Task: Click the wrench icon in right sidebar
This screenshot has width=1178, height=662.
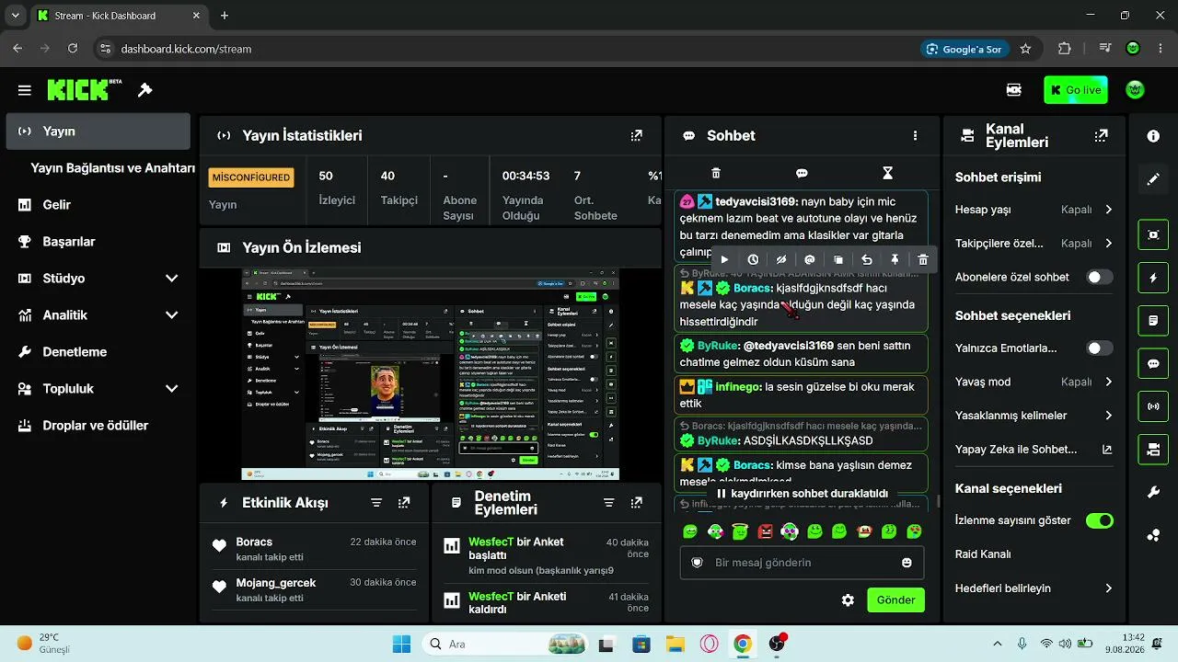Action: point(1153,492)
